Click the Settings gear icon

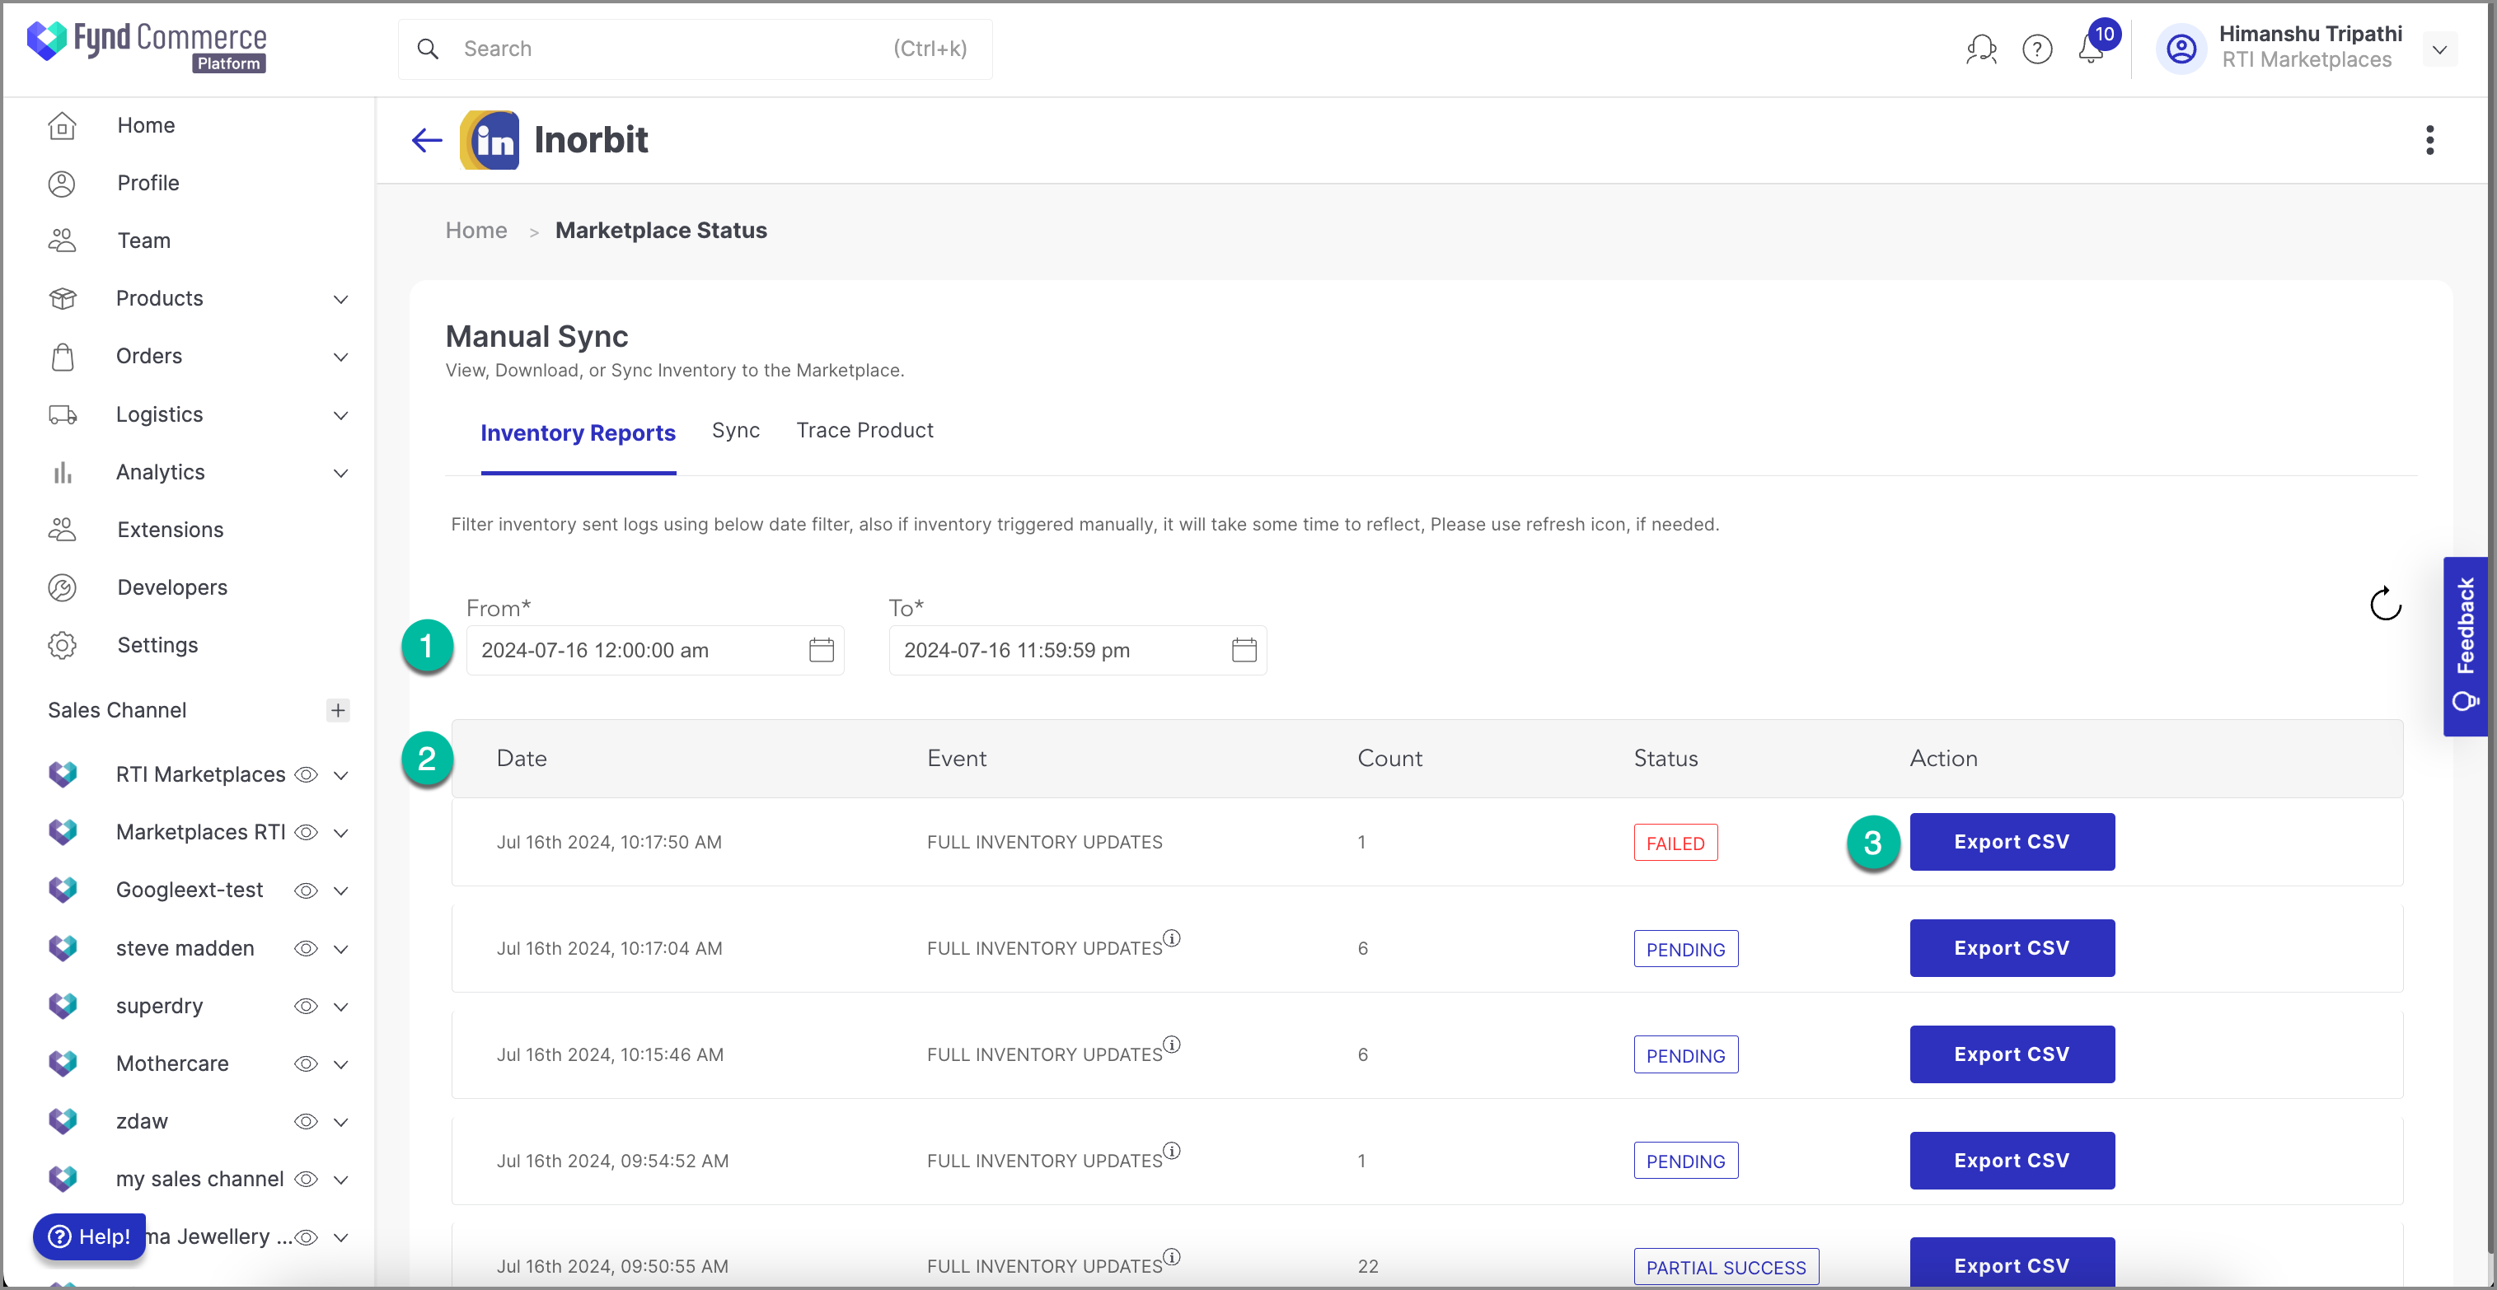(62, 644)
